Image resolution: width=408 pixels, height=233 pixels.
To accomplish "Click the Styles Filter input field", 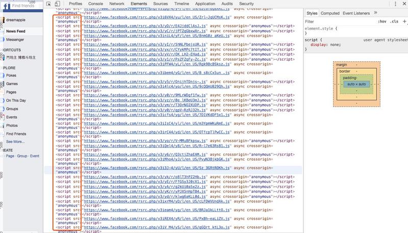I will 340,21.
